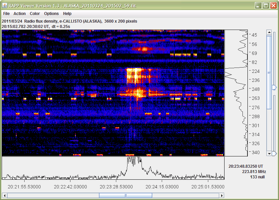The image size is (279, 200).
Task: Click the horizontal scrollbar left arrow
Action: pyautogui.click(x=4, y=196)
